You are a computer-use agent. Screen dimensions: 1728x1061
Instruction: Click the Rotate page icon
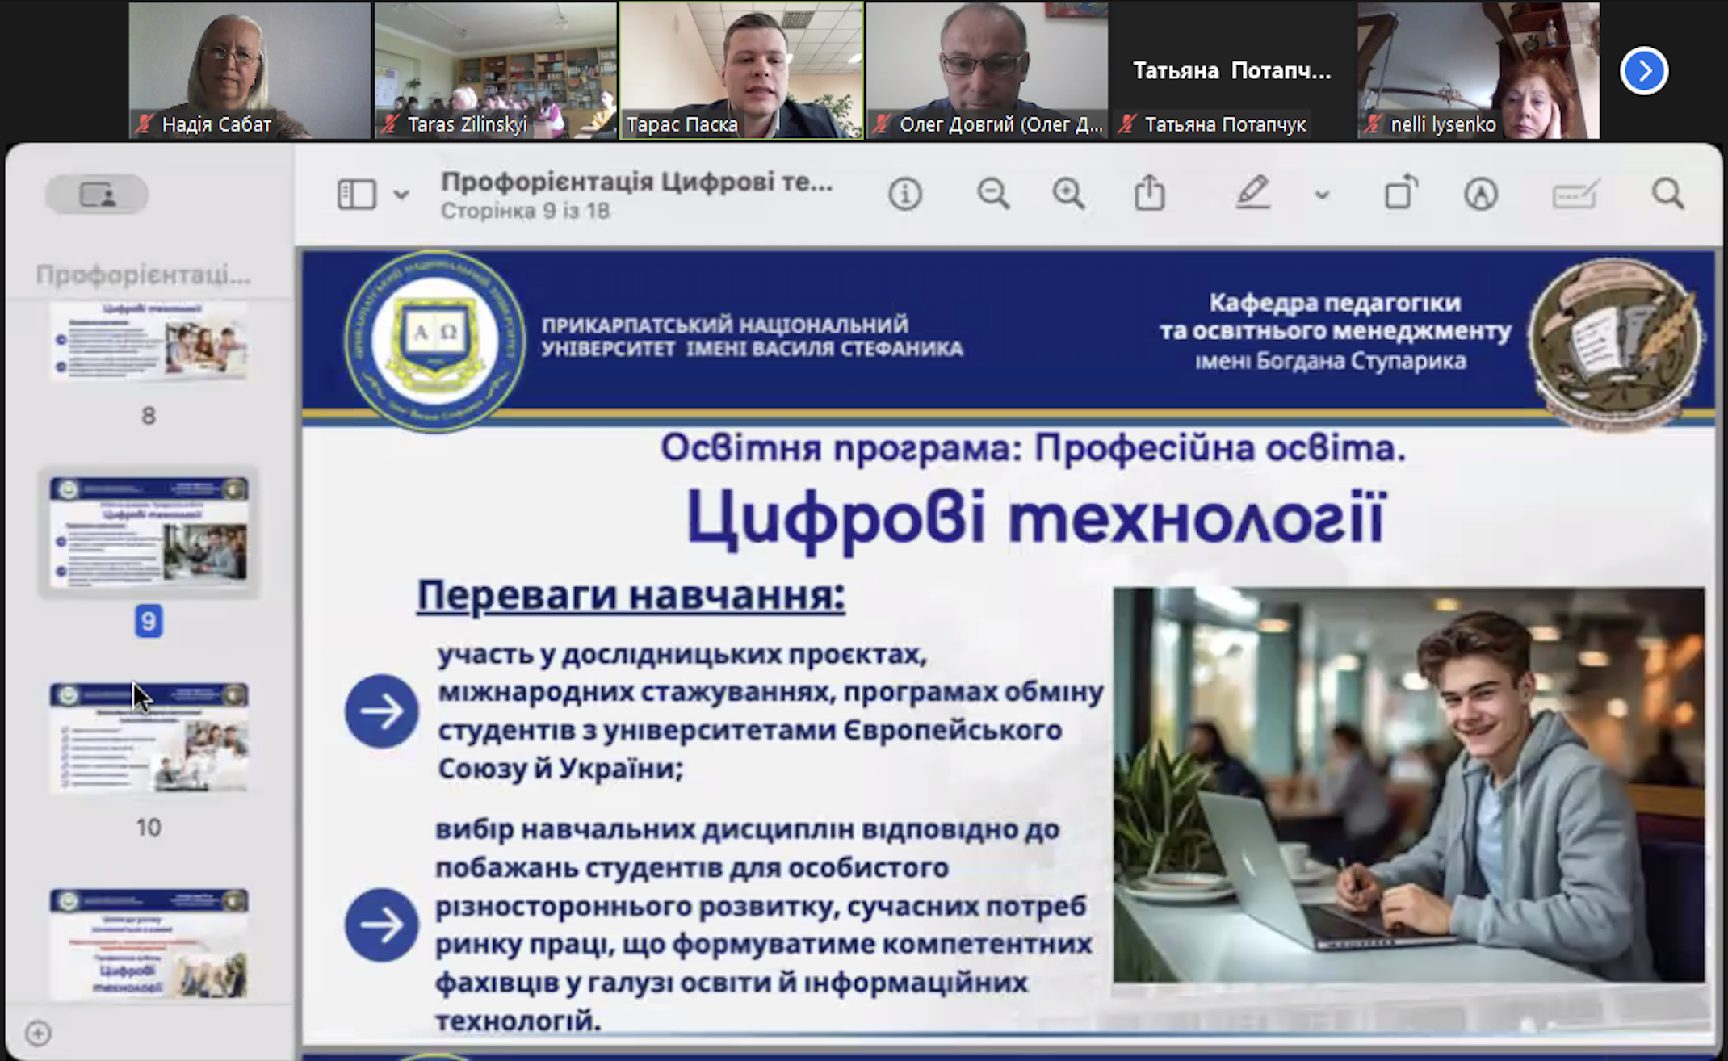[1400, 194]
